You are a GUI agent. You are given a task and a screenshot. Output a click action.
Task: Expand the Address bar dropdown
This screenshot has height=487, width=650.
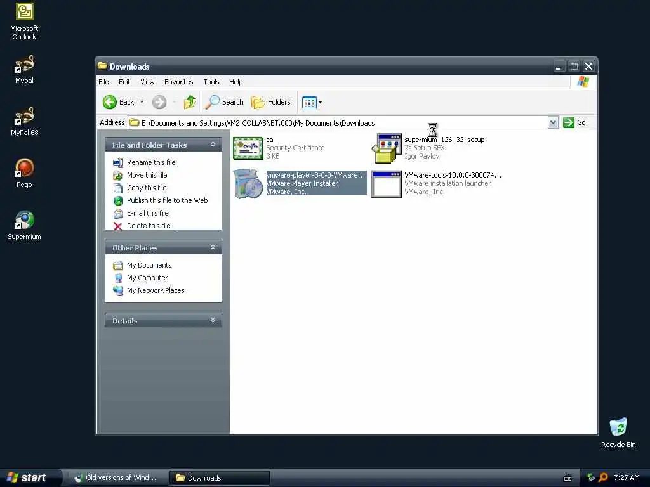tap(553, 122)
